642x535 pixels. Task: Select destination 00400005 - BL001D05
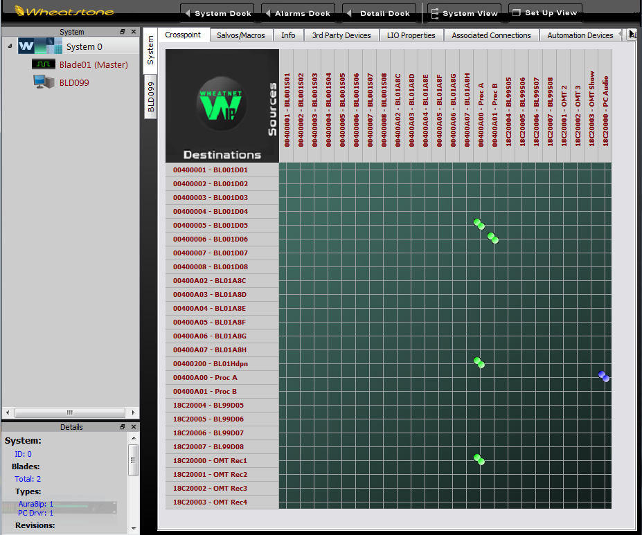click(x=222, y=225)
